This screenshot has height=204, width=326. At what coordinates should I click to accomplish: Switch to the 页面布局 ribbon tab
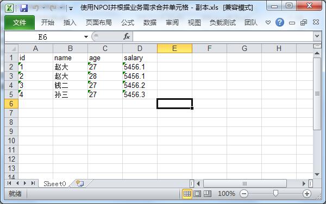[99, 22]
